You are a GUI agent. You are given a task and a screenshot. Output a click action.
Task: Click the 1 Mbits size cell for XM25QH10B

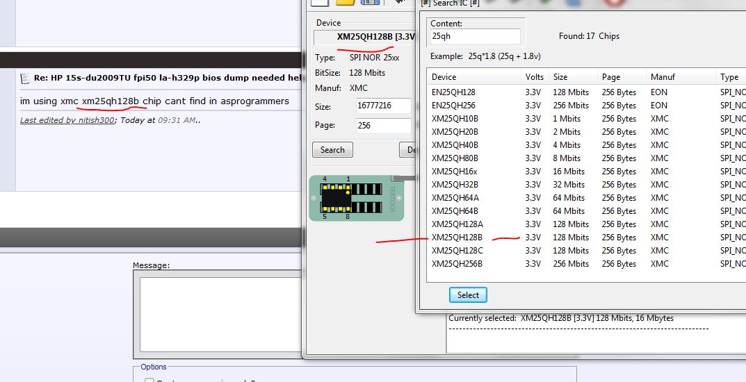pos(567,119)
